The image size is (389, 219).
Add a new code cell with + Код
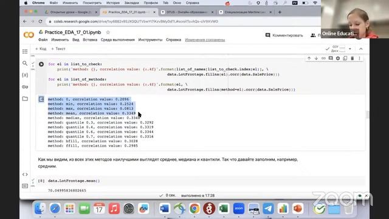(41, 49)
